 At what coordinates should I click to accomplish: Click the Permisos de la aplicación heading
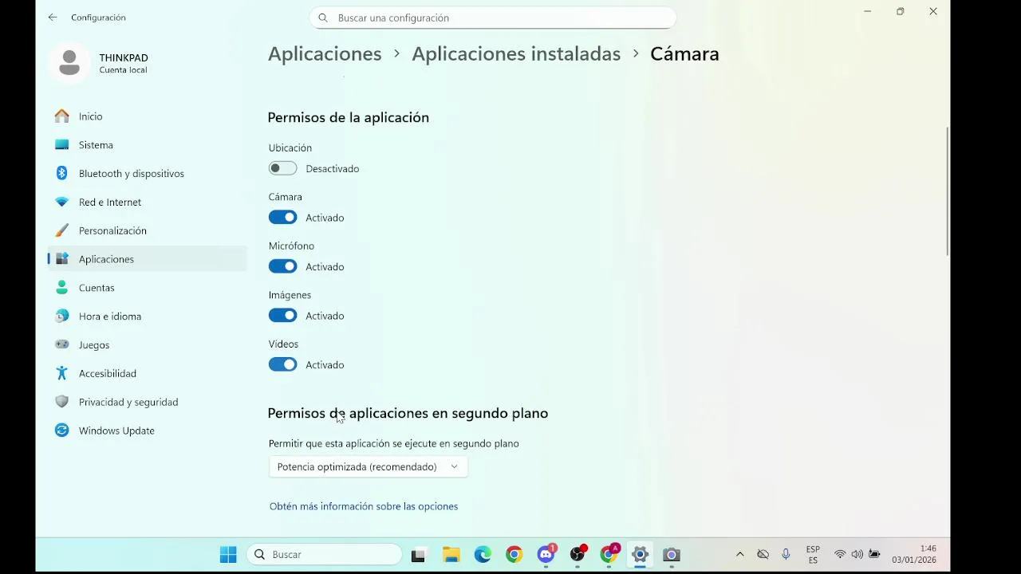coord(349,118)
